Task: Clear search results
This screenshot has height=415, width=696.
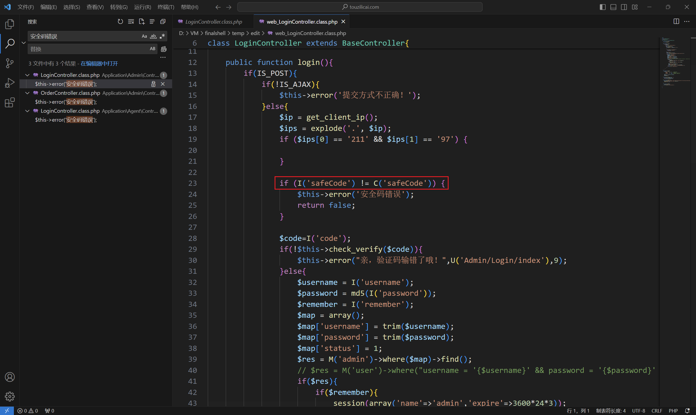Action: (131, 21)
